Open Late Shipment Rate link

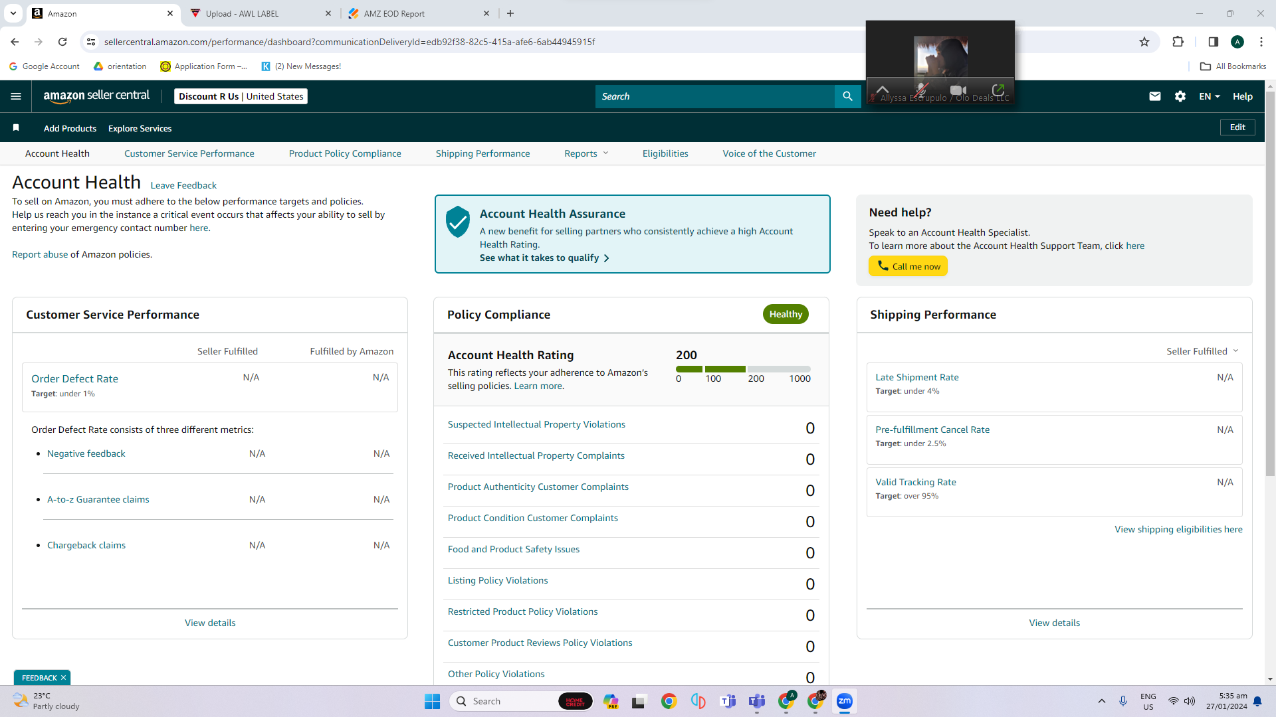point(917,377)
